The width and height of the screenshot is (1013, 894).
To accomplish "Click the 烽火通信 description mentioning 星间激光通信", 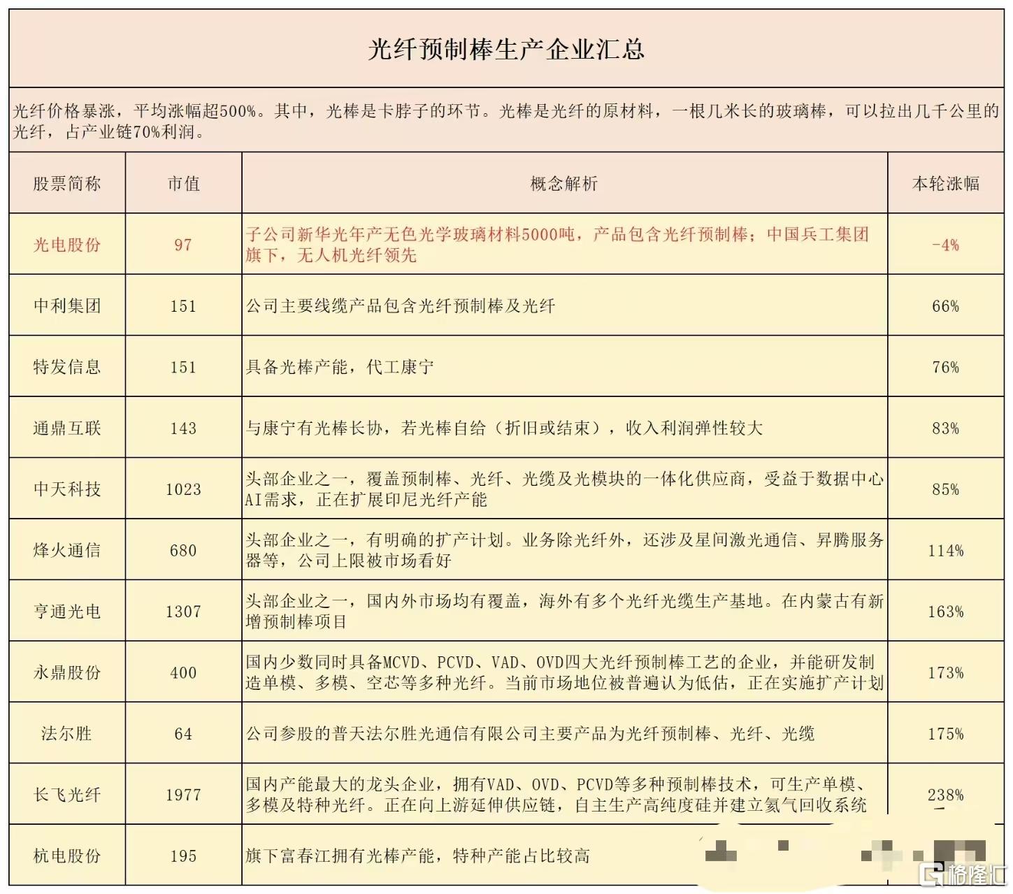I will click(564, 550).
